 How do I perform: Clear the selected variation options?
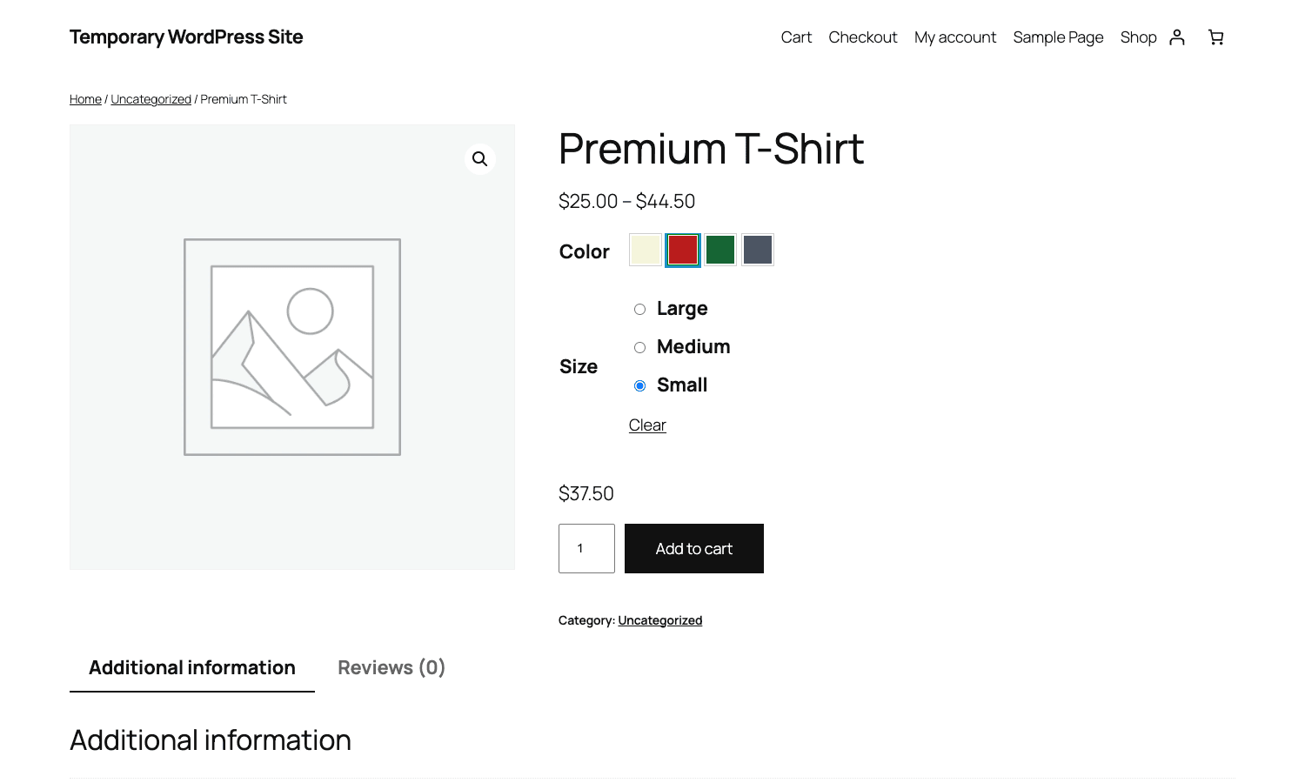click(647, 425)
